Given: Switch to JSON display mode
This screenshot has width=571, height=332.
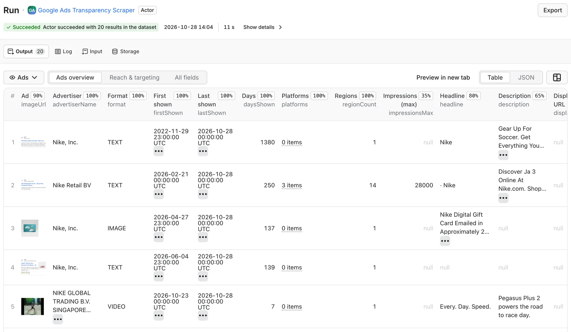Looking at the screenshot, I should coord(526,77).
